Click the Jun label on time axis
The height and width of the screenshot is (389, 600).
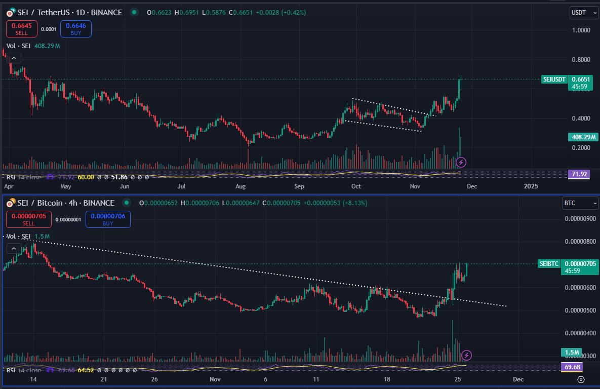(125, 186)
